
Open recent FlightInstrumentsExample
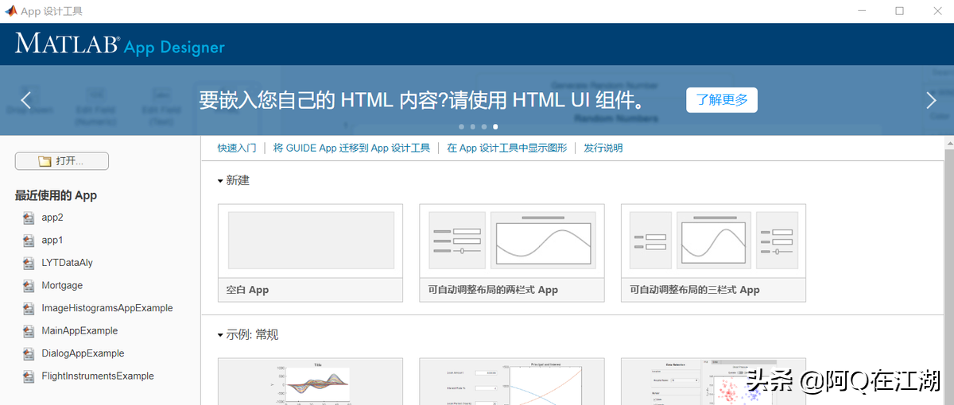[x=98, y=376]
